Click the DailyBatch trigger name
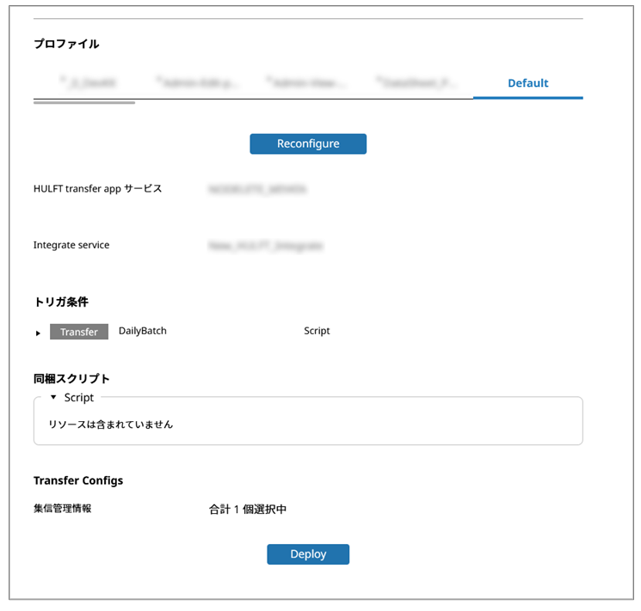The width and height of the screenshot is (641, 611). point(143,331)
